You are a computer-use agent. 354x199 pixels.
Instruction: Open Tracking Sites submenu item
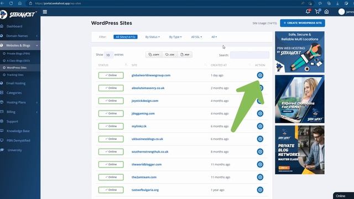[15, 75]
